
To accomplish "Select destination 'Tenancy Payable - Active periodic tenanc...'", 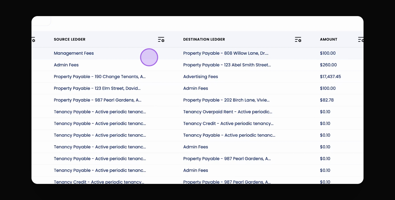I will pyautogui.click(x=229, y=135).
